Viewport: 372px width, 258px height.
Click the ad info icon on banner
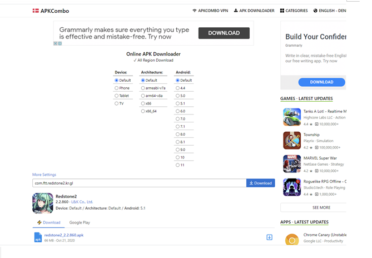(x=60, y=43)
